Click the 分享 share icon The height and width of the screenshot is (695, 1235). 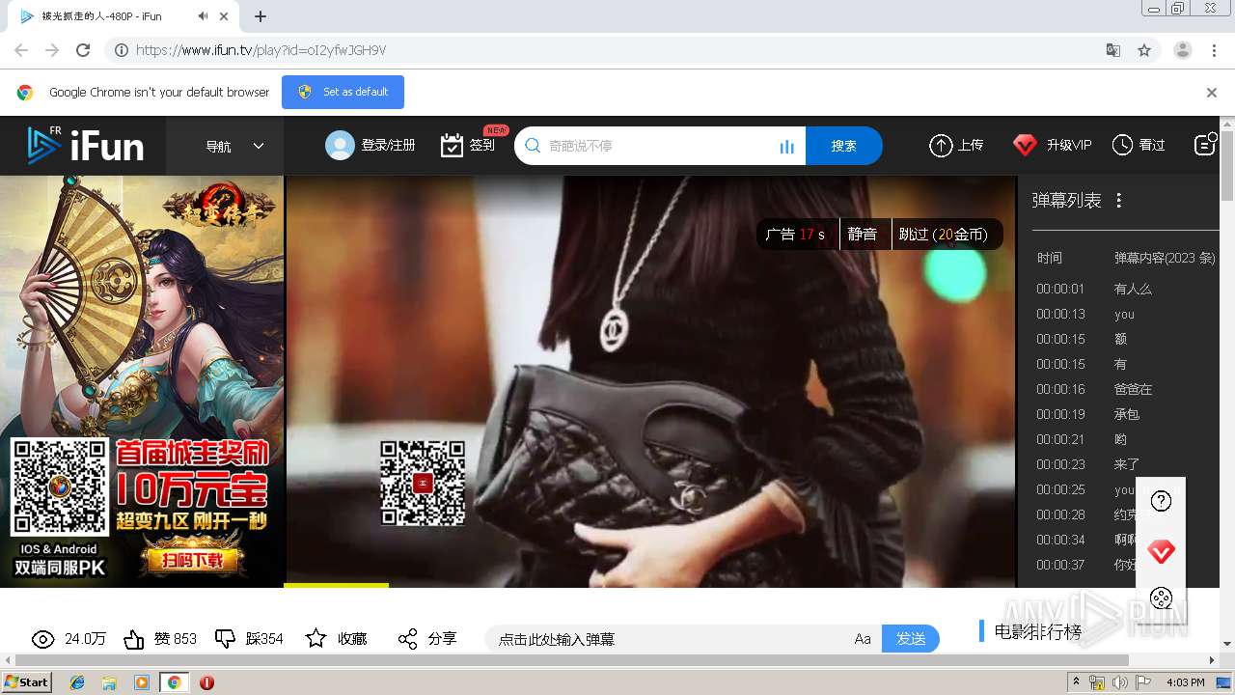click(x=407, y=639)
